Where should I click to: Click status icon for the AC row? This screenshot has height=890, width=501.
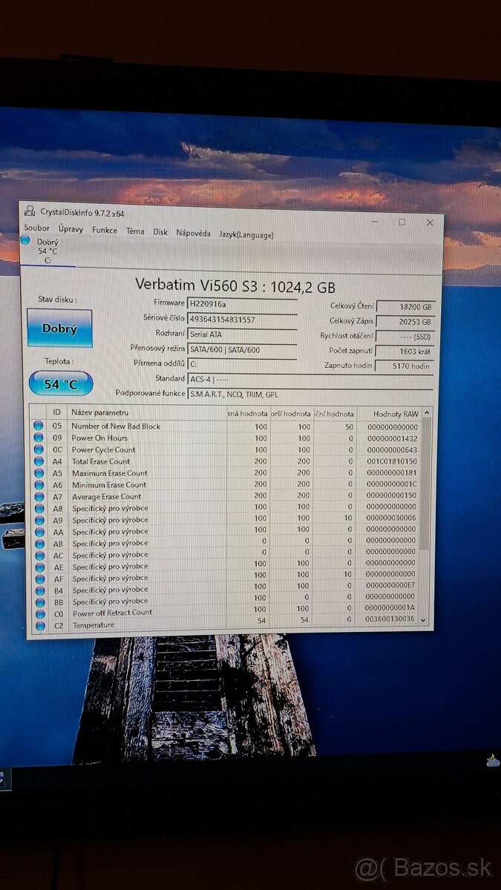39,556
